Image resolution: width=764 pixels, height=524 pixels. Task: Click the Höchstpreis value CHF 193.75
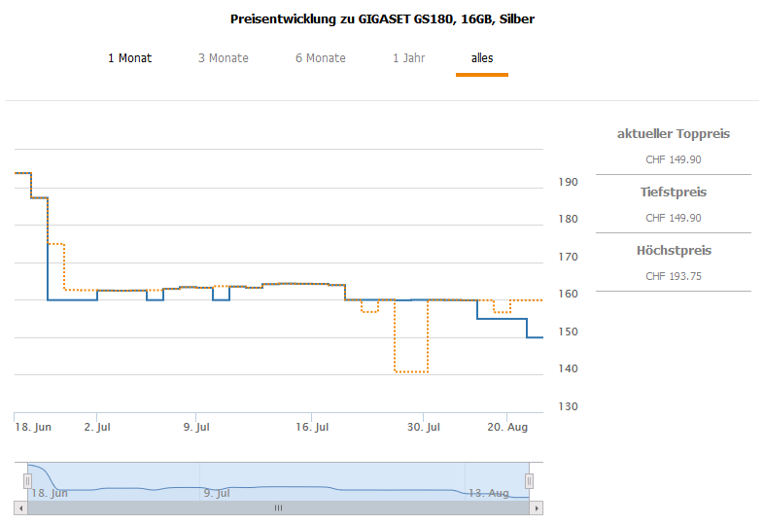pyautogui.click(x=674, y=276)
